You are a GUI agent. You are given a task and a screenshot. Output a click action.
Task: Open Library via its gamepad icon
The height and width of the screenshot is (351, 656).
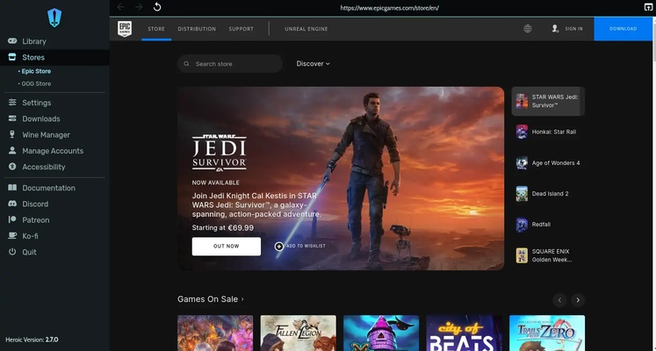pyautogui.click(x=12, y=41)
